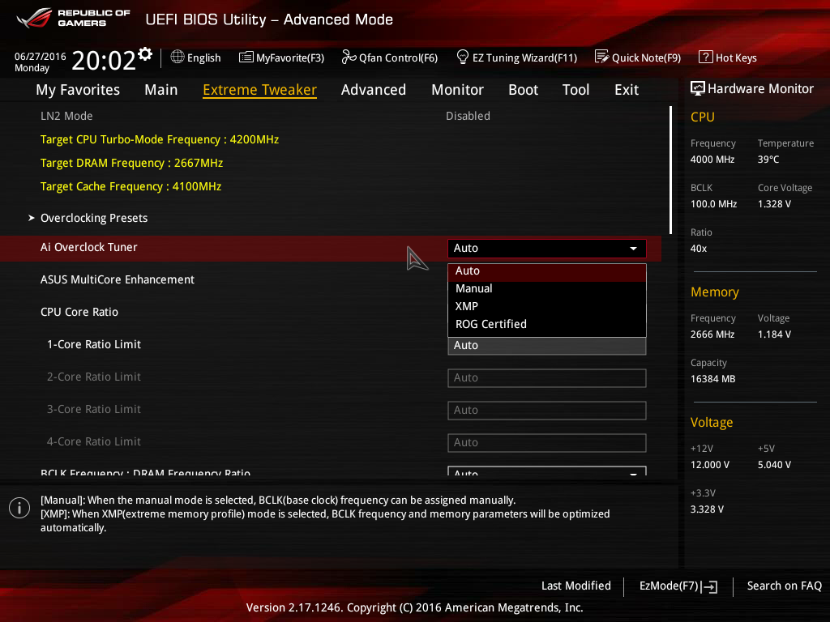Viewport: 830px width, 622px height.
Task: Switch to the Main tab
Action: (x=161, y=90)
